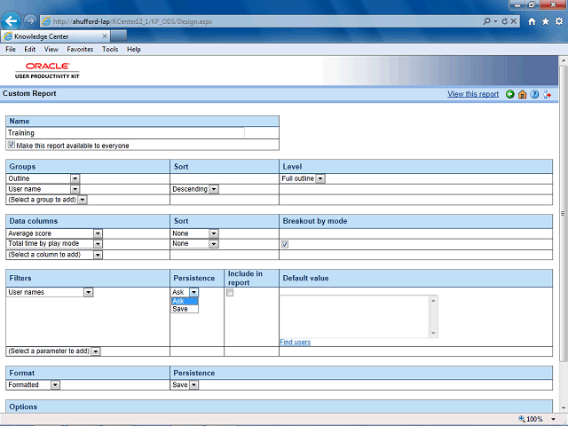Click the browser Home icon
Image resolution: width=568 pixels, height=426 pixels.
coord(532,21)
